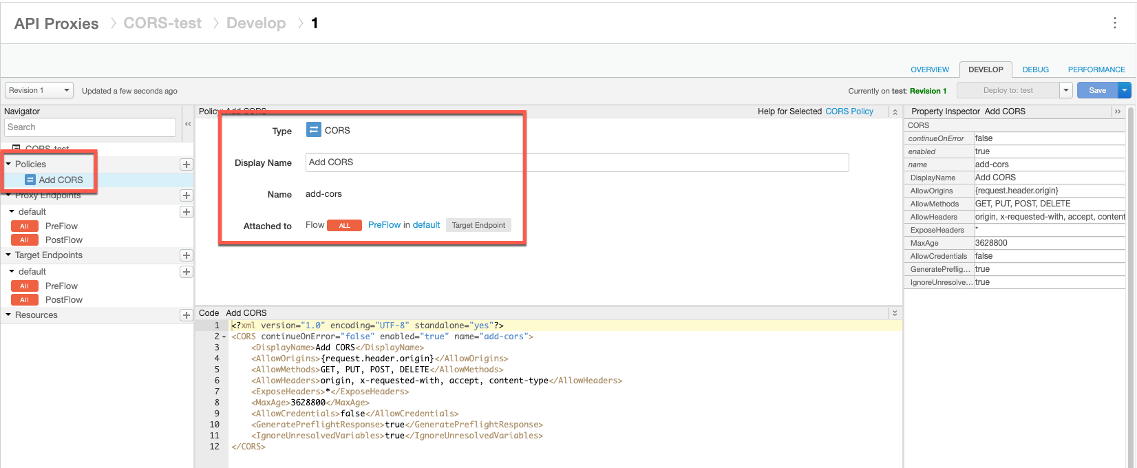Collapse the Target Endpoints section
Screen dimensions: 1137x468
click(x=8, y=255)
